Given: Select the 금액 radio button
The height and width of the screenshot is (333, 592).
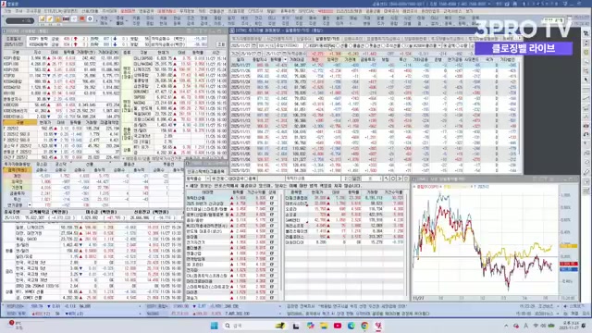Looking at the screenshot, I should [446, 45].
